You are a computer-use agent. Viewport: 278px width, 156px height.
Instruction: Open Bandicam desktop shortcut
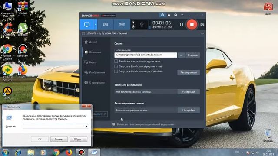click(x=23, y=51)
